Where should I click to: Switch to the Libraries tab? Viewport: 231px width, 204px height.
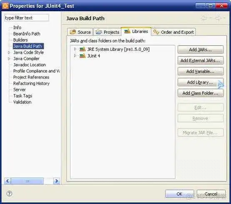coord(136,32)
